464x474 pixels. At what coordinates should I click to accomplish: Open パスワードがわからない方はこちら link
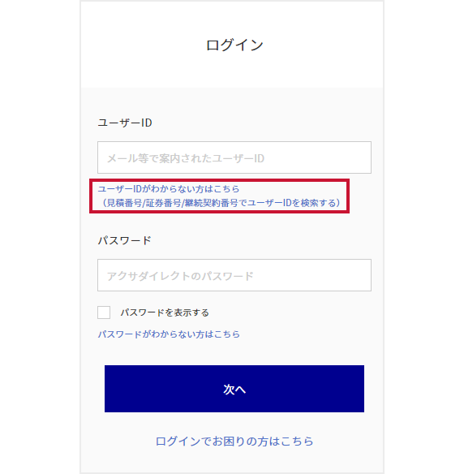(x=169, y=334)
